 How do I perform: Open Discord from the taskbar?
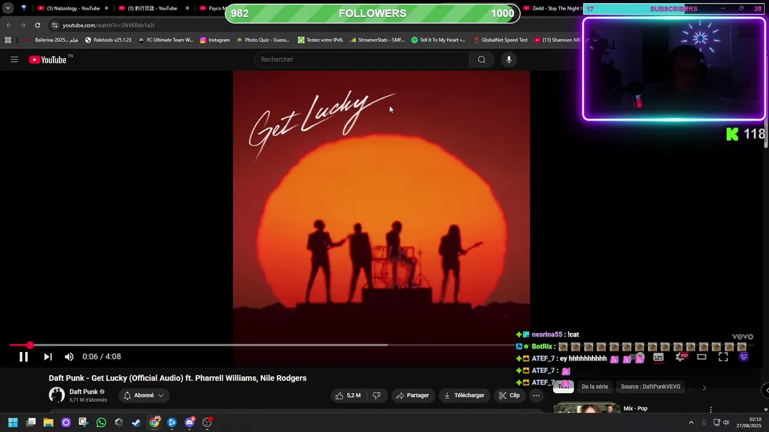pyautogui.click(x=190, y=422)
